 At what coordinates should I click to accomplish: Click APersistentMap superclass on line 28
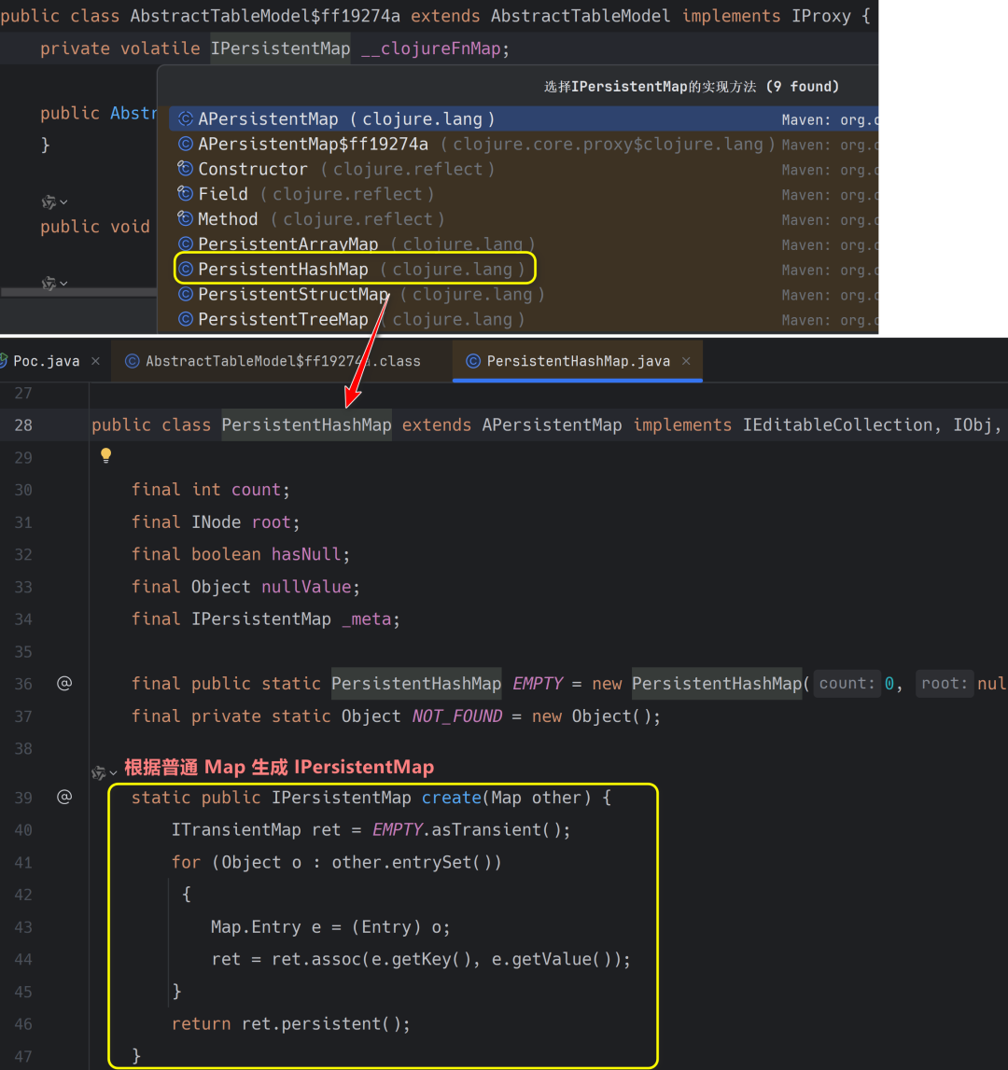coord(552,425)
